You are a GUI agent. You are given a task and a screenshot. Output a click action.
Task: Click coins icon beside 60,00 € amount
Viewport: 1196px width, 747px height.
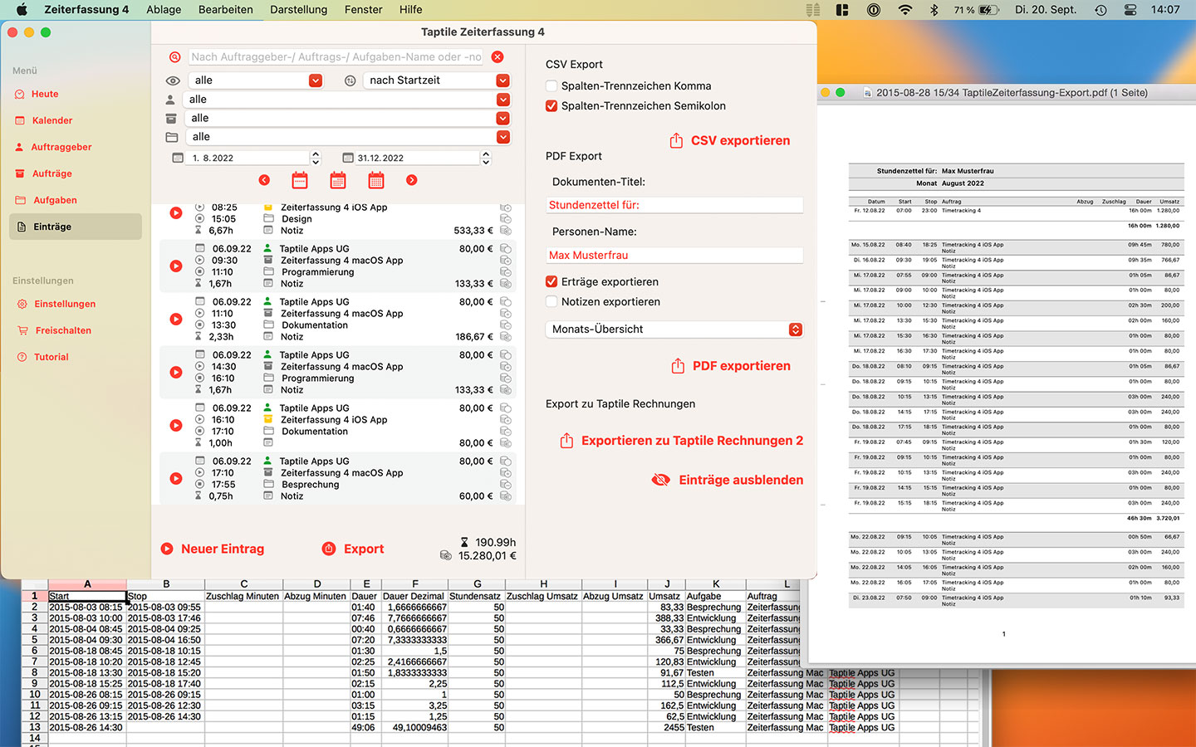505,496
